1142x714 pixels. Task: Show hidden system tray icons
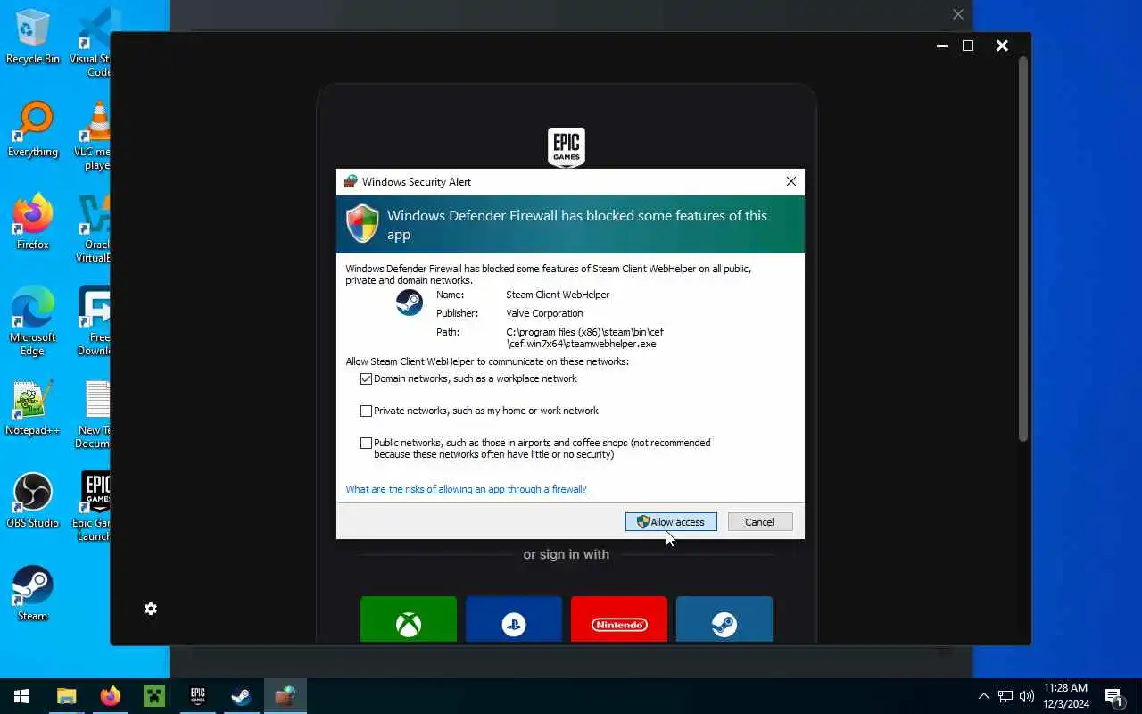(984, 696)
